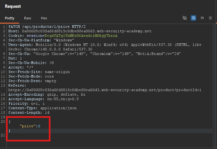Image resolution: width=217 pixels, height=149 pixels.
Task: Click the Sec-Fetch-Site: same-origin header
Action: pos(39,72)
